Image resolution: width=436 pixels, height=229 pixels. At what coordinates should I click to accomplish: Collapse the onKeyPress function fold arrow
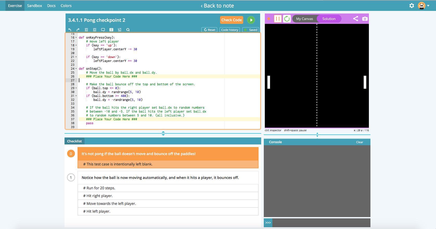[76, 38]
